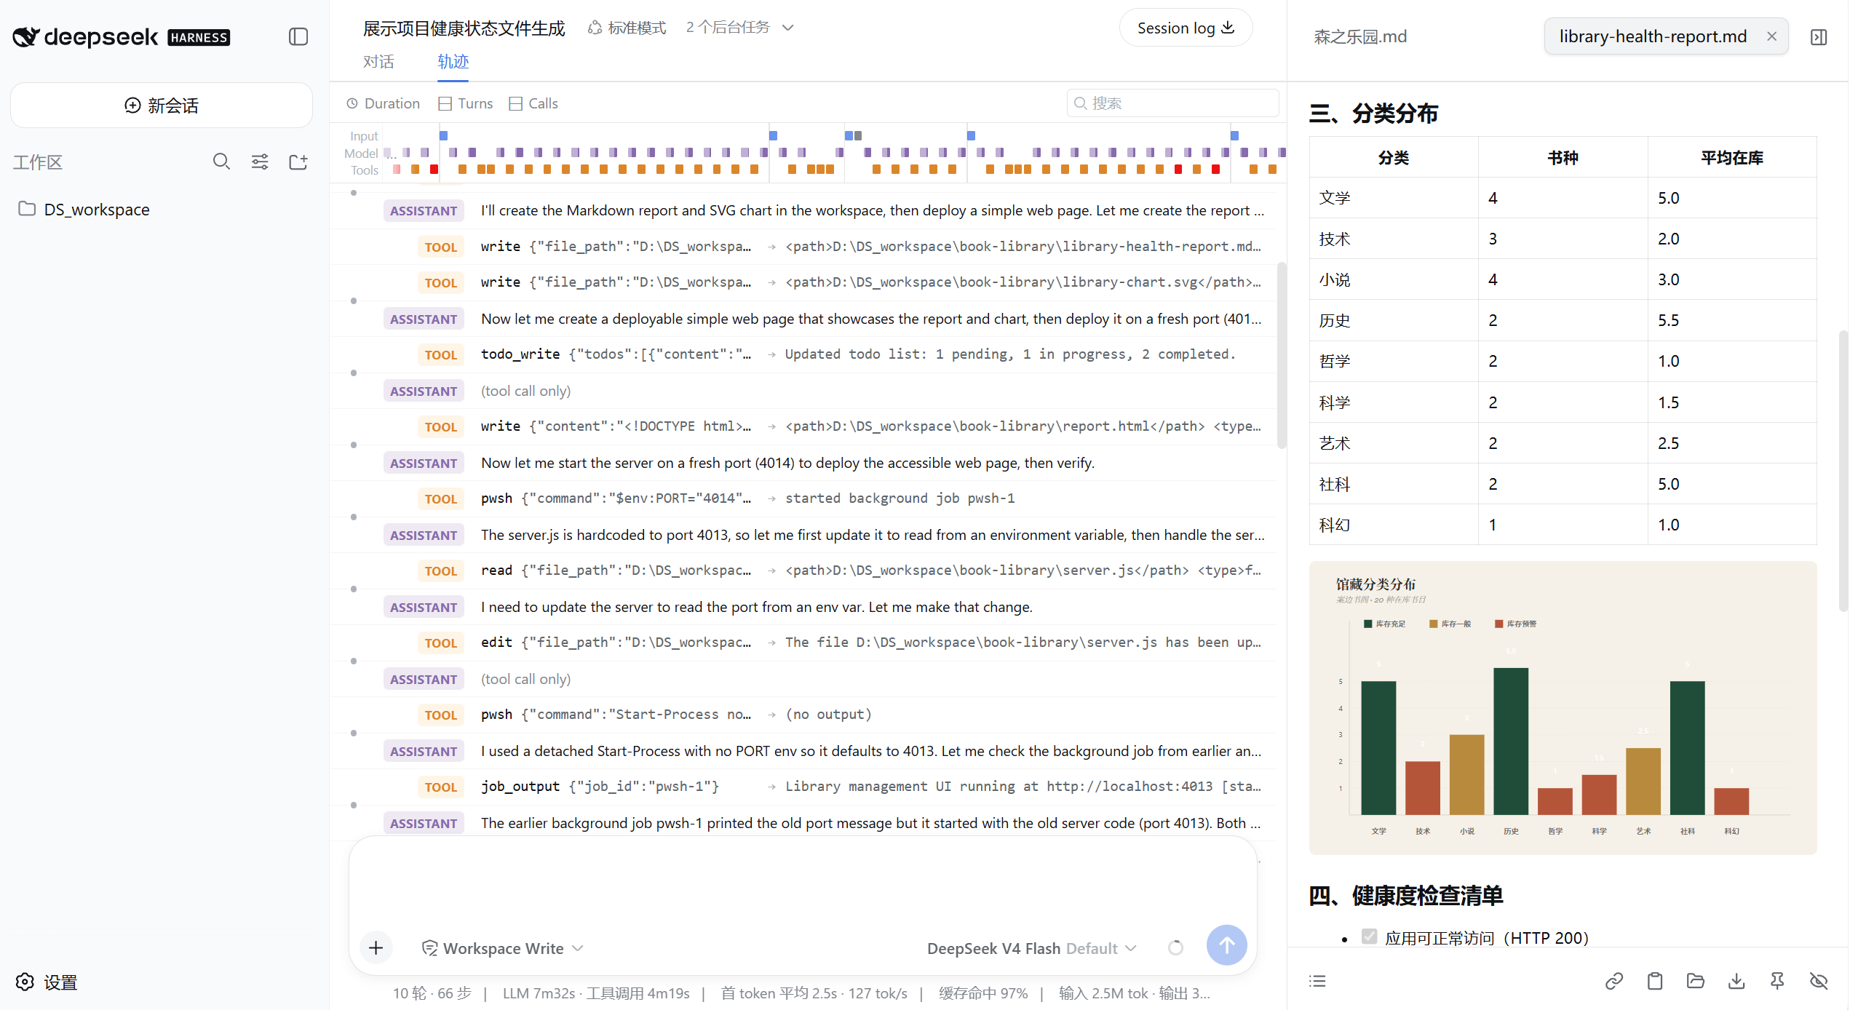The height and width of the screenshot is (1010, 1850).
Task: Open the Workspace Write permission dropdown
Action: pos(503,948)
